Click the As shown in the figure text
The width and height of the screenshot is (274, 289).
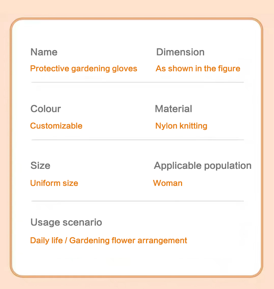[198, 69]
